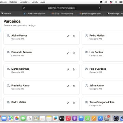Click people icon beside Teste Categoria Inline

click(x=86, y=102)
